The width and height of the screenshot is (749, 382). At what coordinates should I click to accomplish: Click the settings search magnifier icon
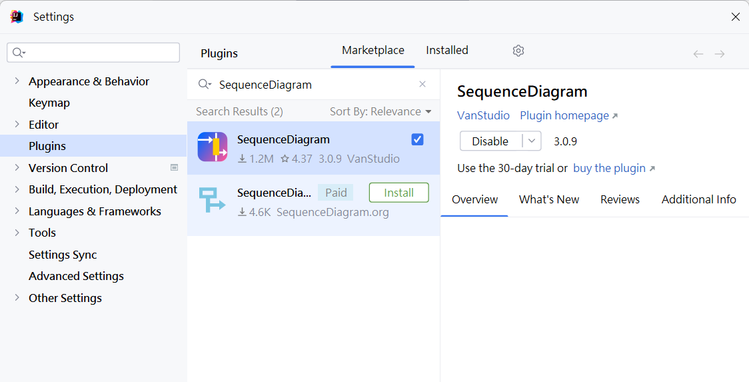click(19, 53)
